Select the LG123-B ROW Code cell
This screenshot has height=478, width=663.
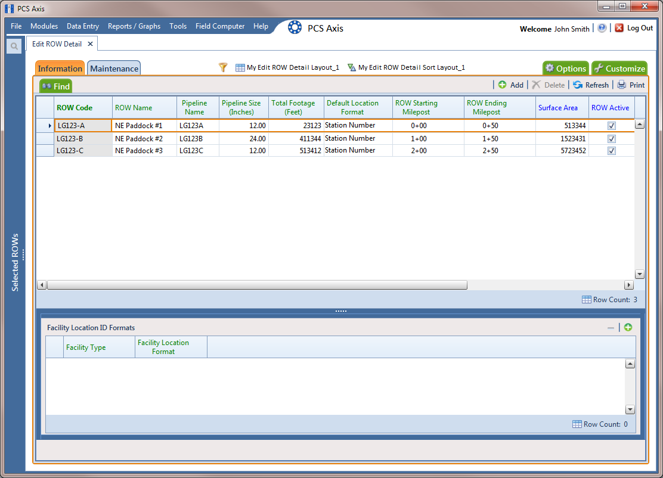click(83, 139)
